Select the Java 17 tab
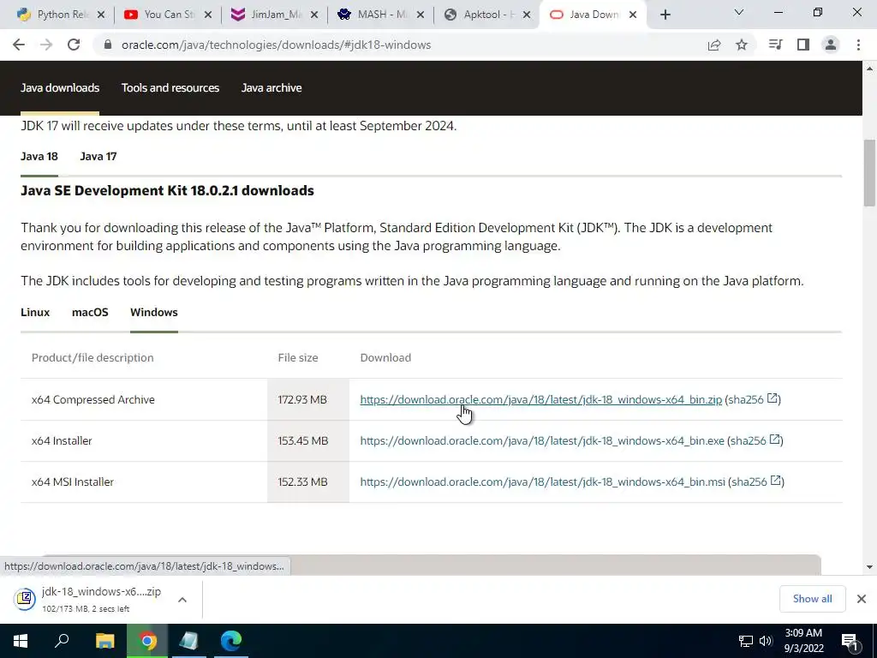Viewport: 877px width, 658px height. click(x=98, y=156)
